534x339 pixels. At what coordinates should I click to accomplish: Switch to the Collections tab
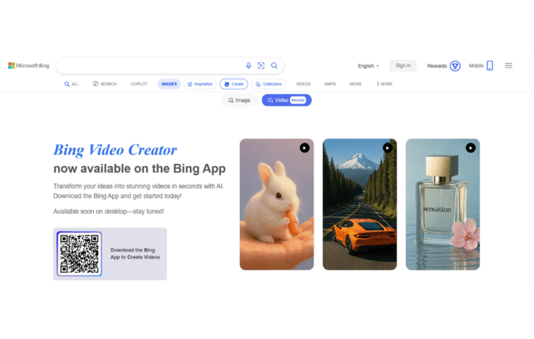(268, 84)
